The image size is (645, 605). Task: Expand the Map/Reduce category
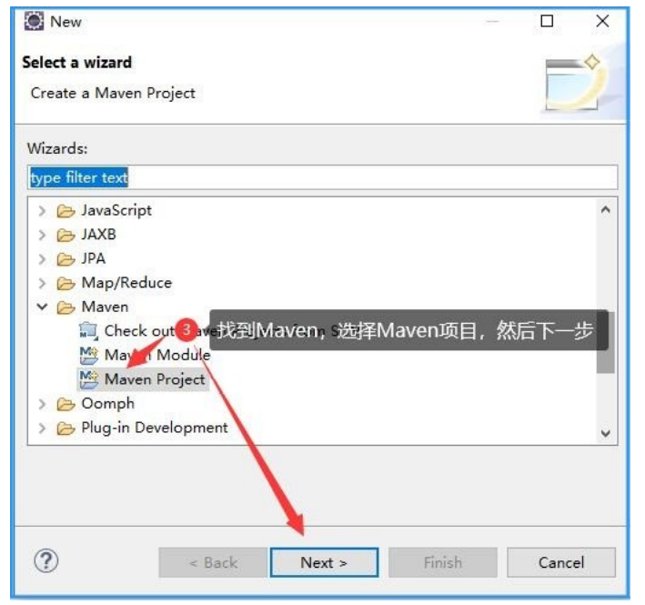tap(42, 283)
